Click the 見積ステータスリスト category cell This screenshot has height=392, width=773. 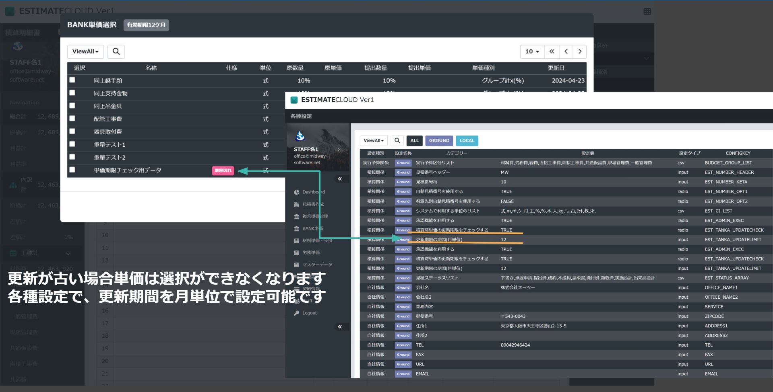coord(437,278)
